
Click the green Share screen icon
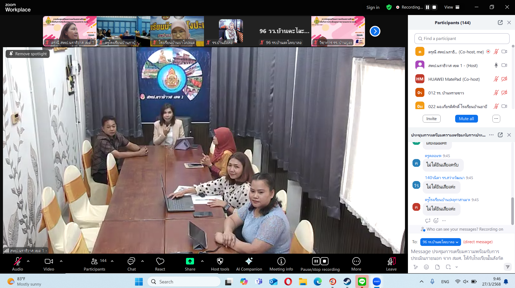(x=190, y=261)
